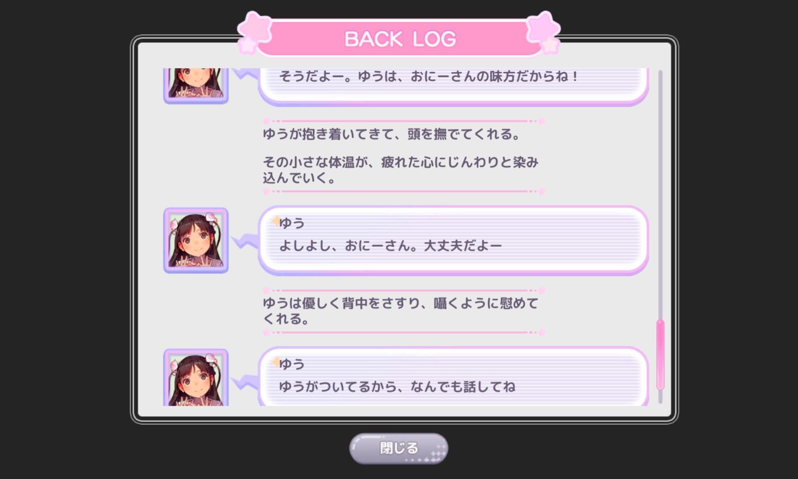This screenshot has width=798, height=479.
Task: Click right star of divider below くれる。
Action: click(542, 332)
